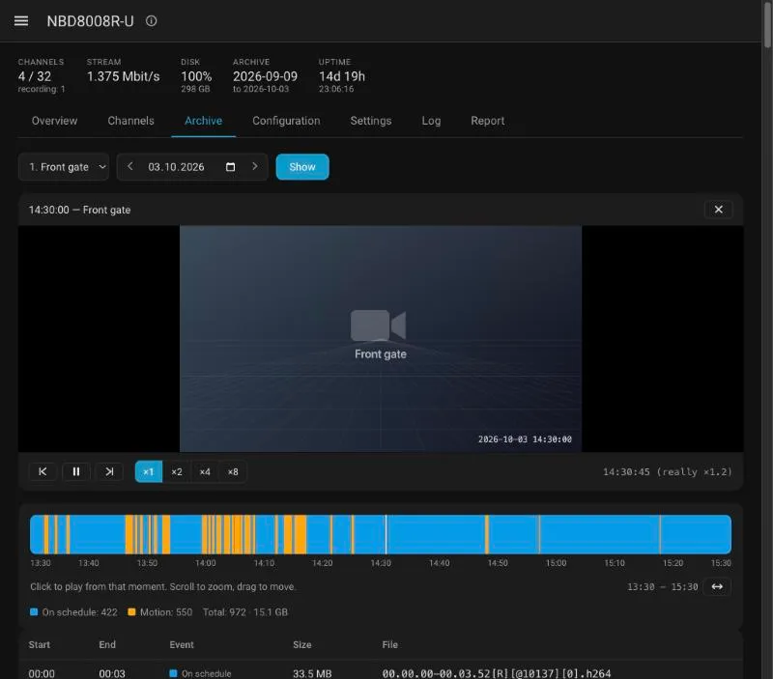Click the Size column header
This screenshot has width=773, height=679.
point(301,644)
